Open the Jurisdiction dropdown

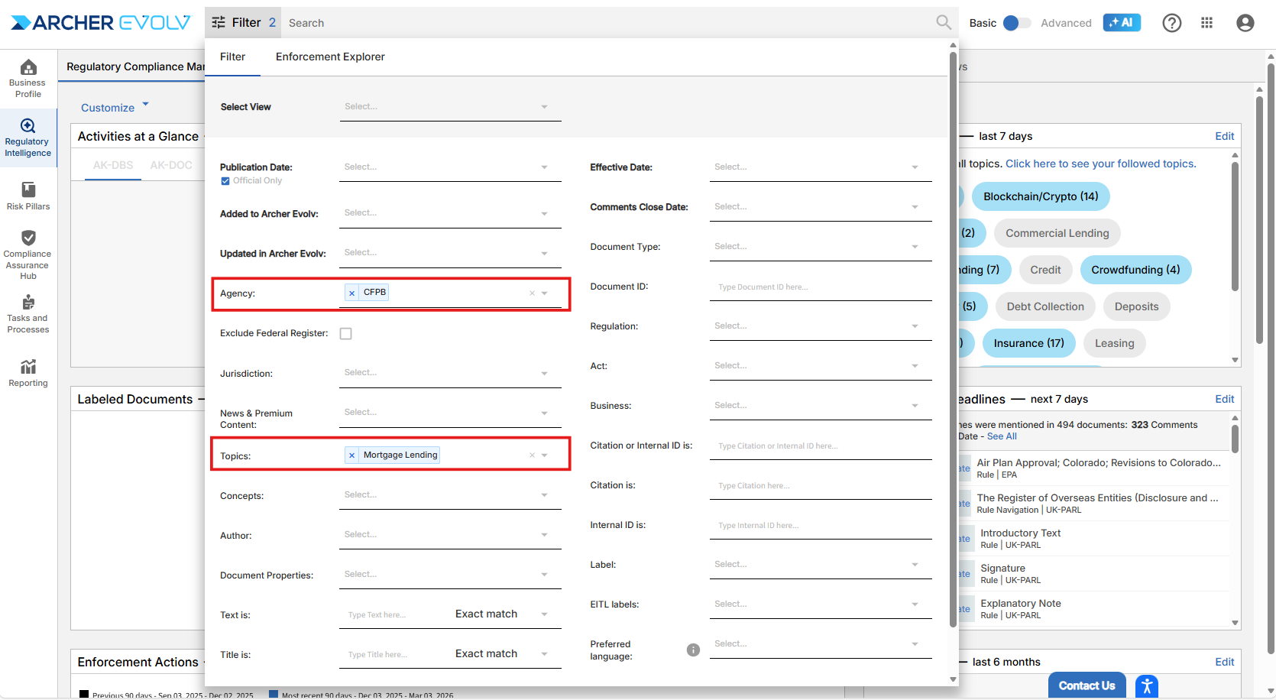(x=449, y=373)
